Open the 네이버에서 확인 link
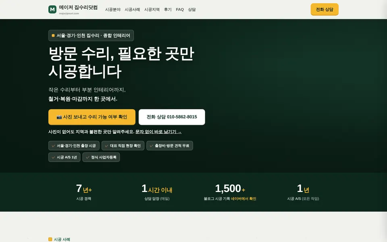The image size is (387, 242). click(x=243, y=199)
